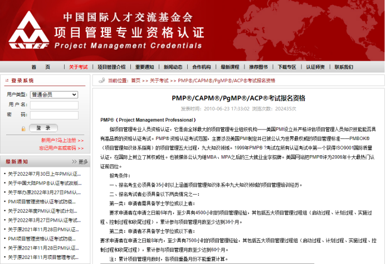386x264 pixels.
Task: Open 合作机构 navigation item
Action: (x=202, y=67)
